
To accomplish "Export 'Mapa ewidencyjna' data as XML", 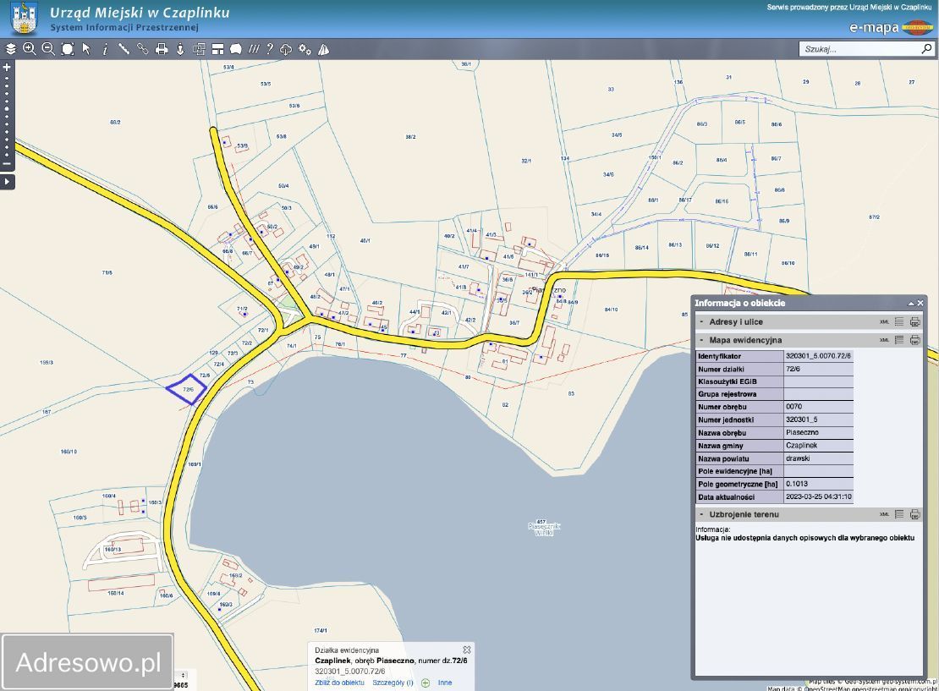I will 884,340.
